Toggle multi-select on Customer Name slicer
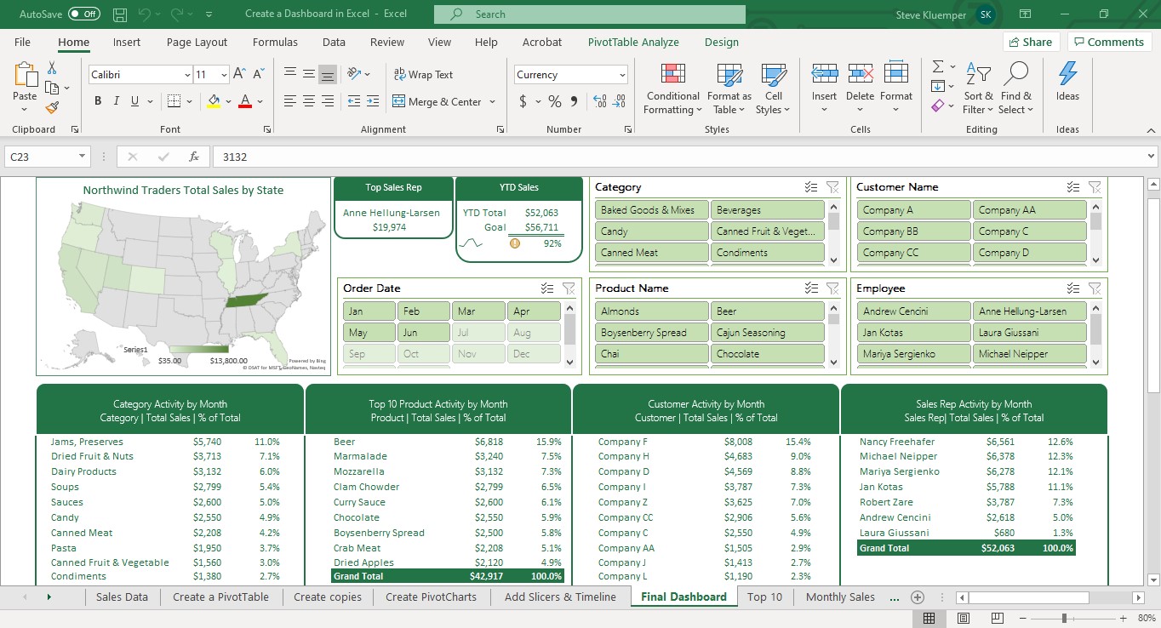This screenshot has height=628, width=1161. [x=1073, y=187]
